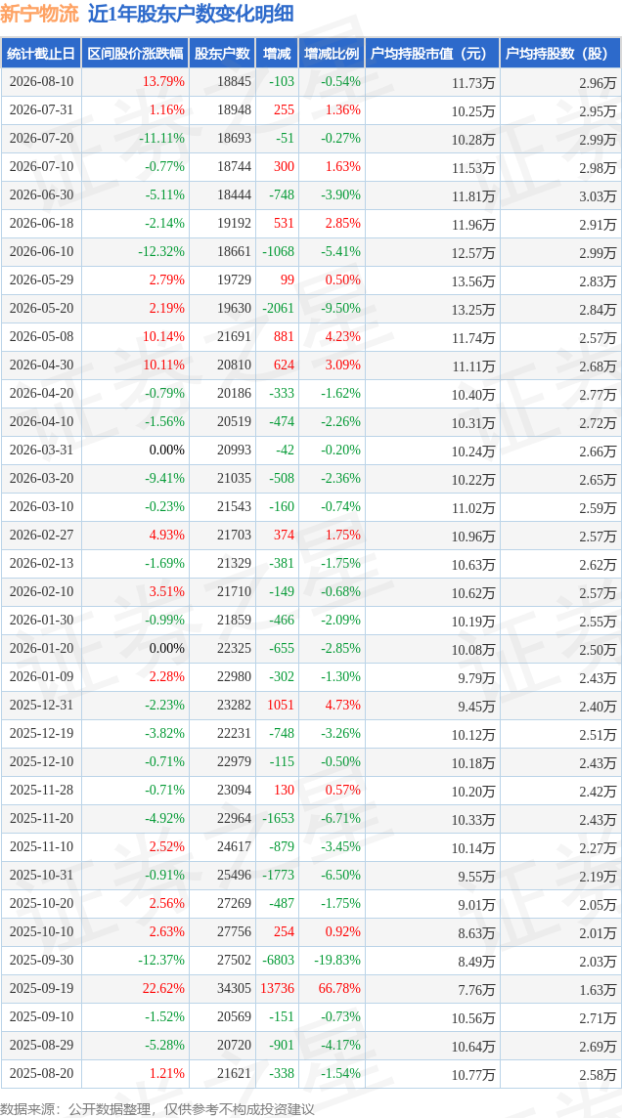The width and height of the screenshot is (622, 1118).
Task: Click the 13736 shareholder increase value
Action: tap(277, 988)
